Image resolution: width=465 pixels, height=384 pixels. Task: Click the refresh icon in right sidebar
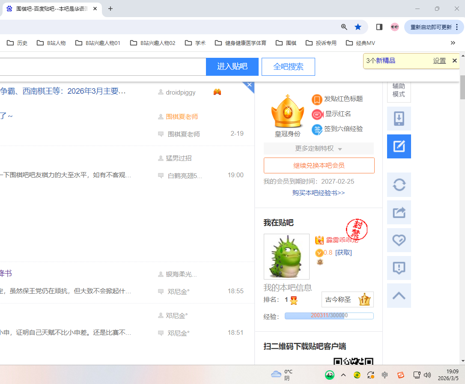pos(399,185)
